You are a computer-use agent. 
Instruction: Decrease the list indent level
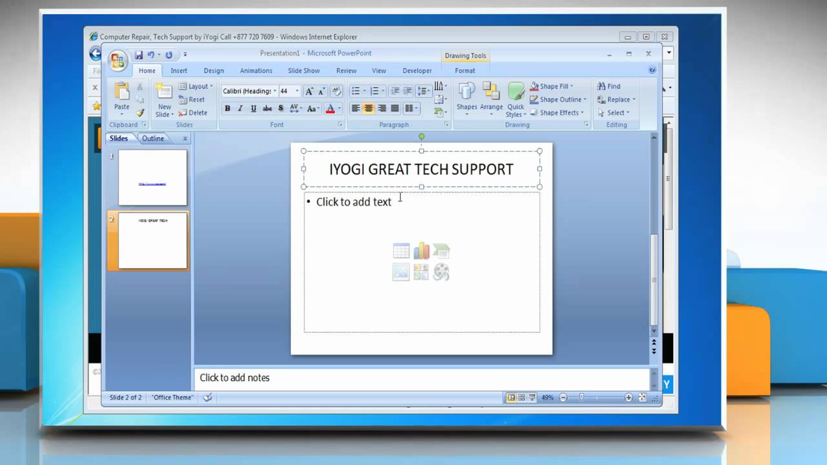point(395,91)
